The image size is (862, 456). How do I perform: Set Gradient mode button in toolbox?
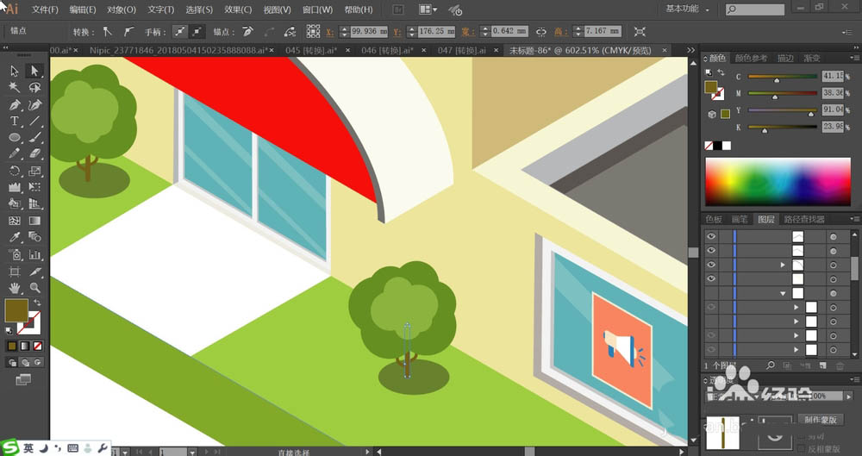click(x=25, y=346)
